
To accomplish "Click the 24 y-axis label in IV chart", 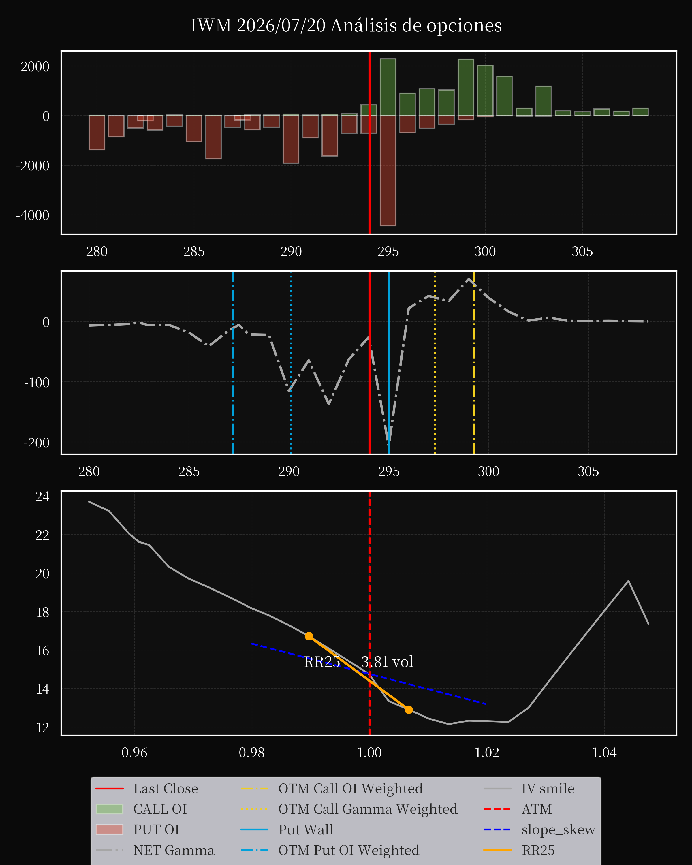I will [42, 497].
